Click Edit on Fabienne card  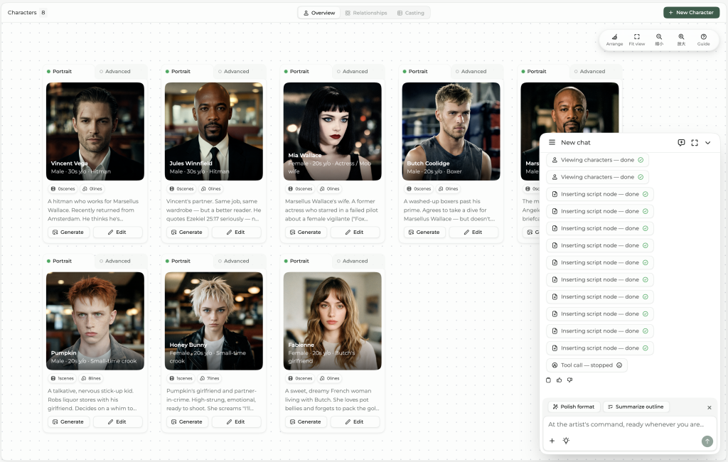click(355, 421)
